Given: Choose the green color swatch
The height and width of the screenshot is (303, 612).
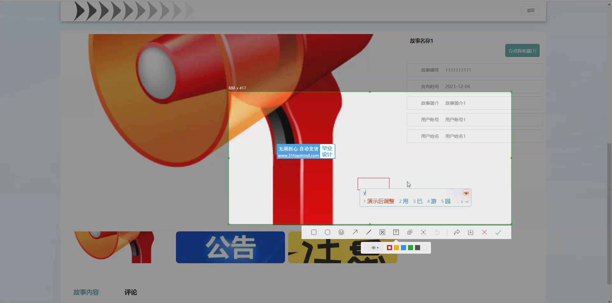Looking at the screenshot, I should [x=410, y=248].
